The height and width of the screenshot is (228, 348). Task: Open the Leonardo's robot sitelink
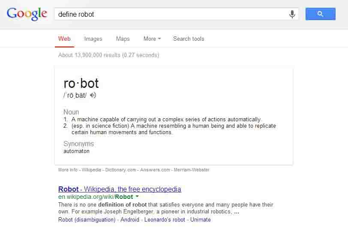165,219
